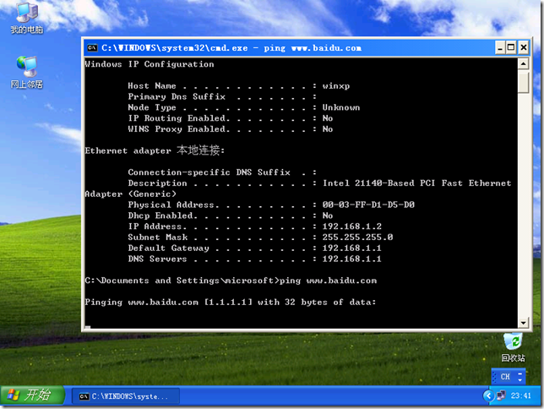Click the window title text 'ping www.baidu.com'
544x409 pixels.
pyautogui.click(x=313, y=48)
